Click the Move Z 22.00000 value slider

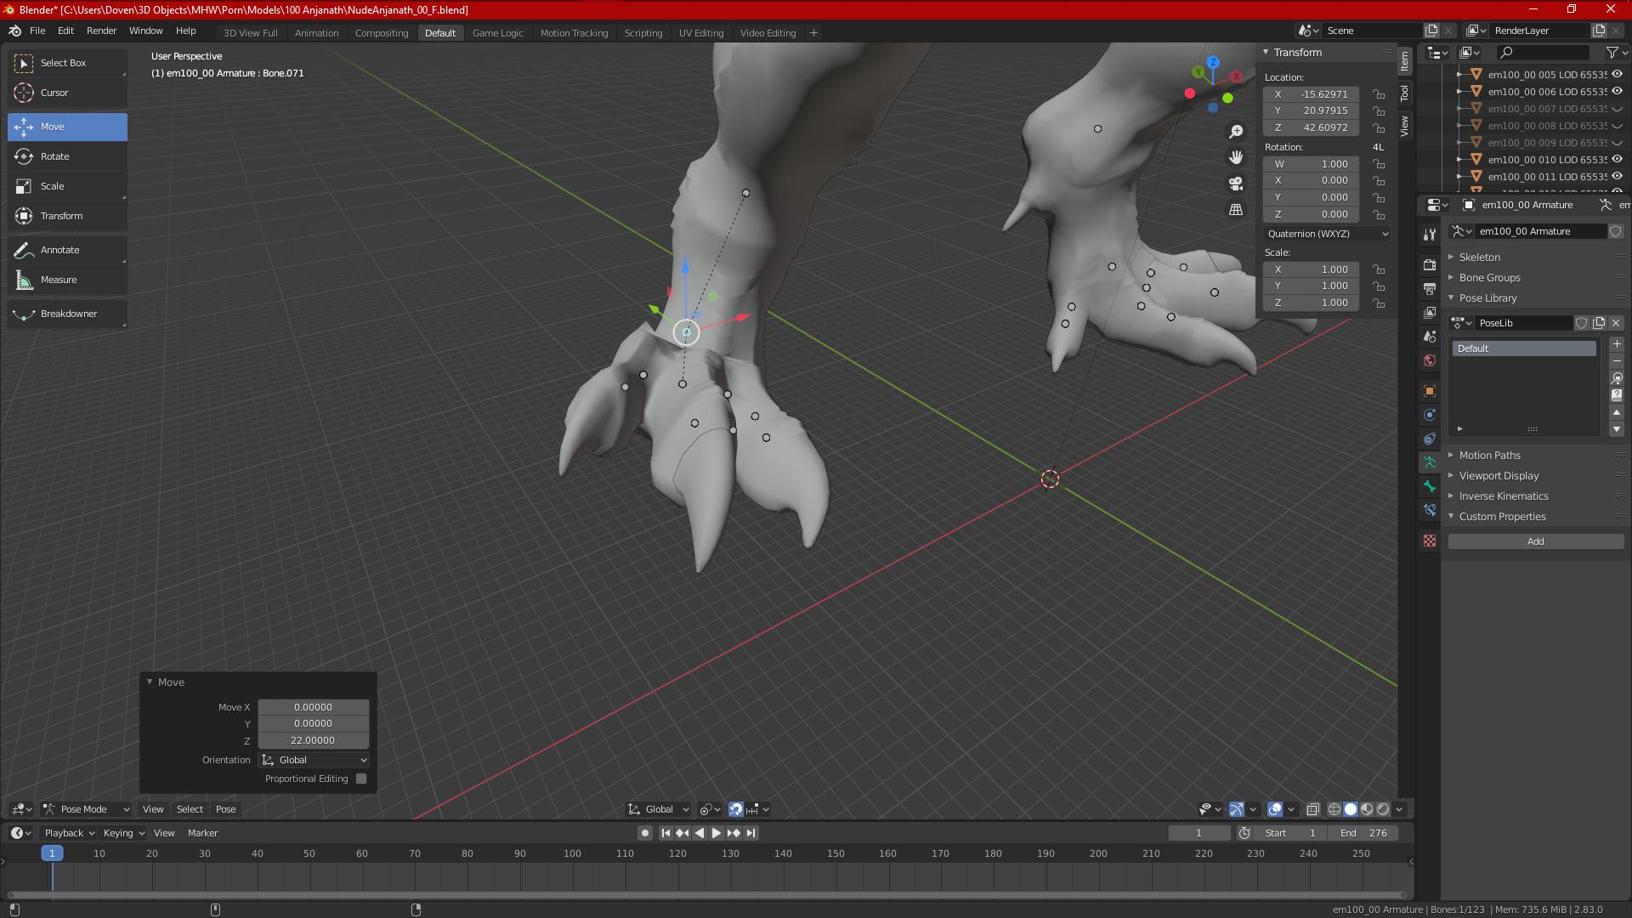[x=314, y=740]
